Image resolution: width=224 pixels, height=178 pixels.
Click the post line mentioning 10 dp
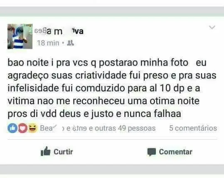(x=104, y=88)
